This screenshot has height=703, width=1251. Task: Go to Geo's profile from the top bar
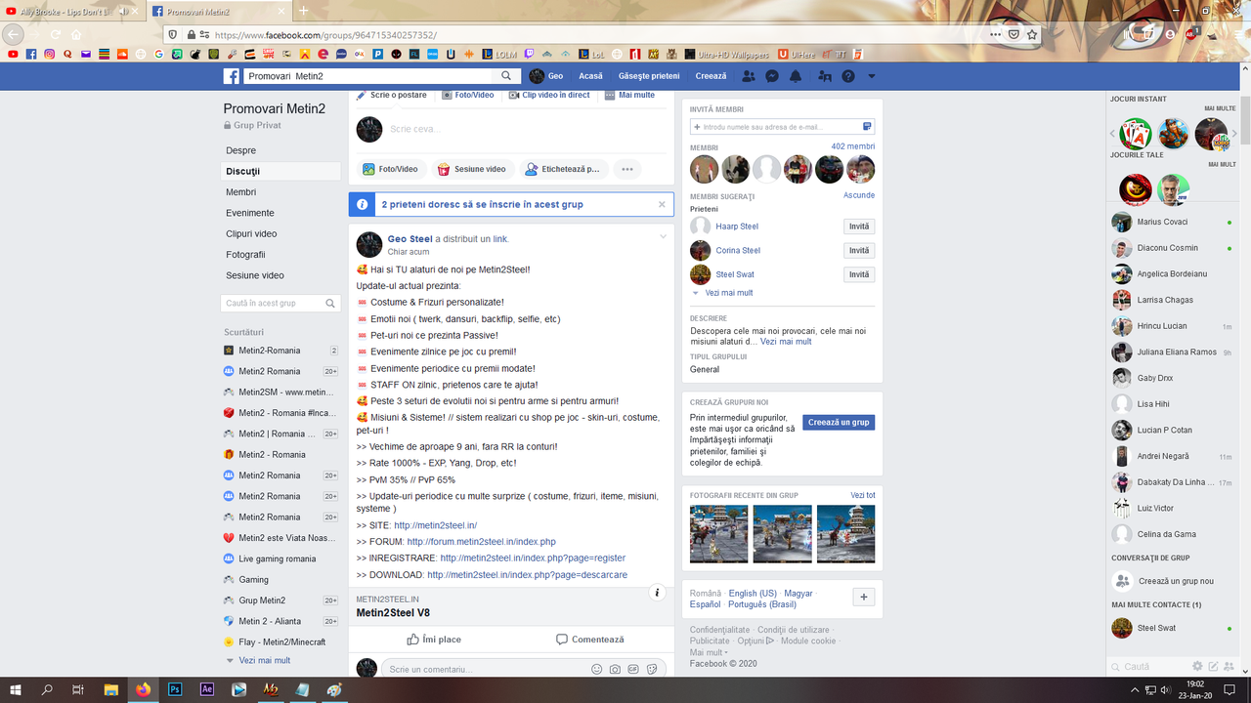click(546, 76)
